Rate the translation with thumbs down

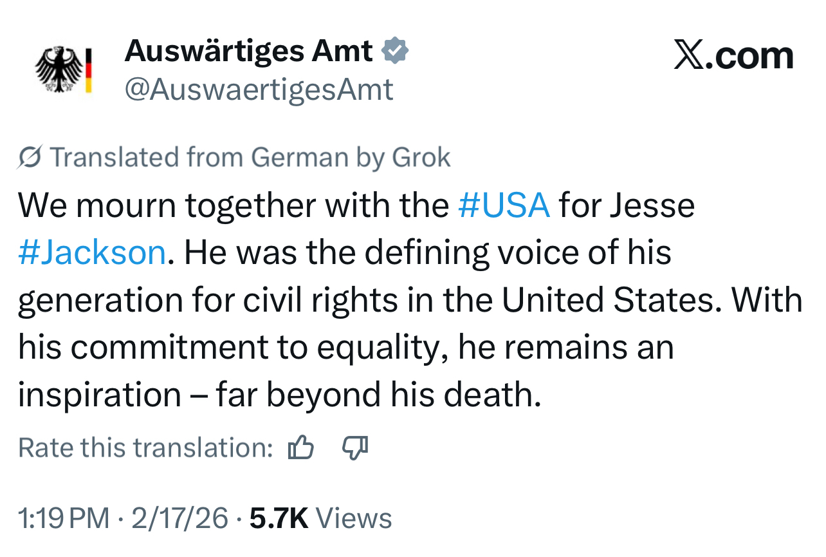[x=354, y=448]
